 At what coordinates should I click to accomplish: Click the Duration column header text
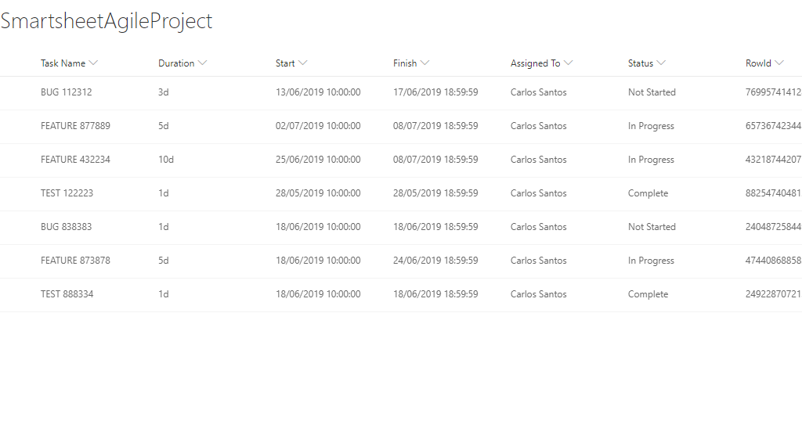click(176, 63)
